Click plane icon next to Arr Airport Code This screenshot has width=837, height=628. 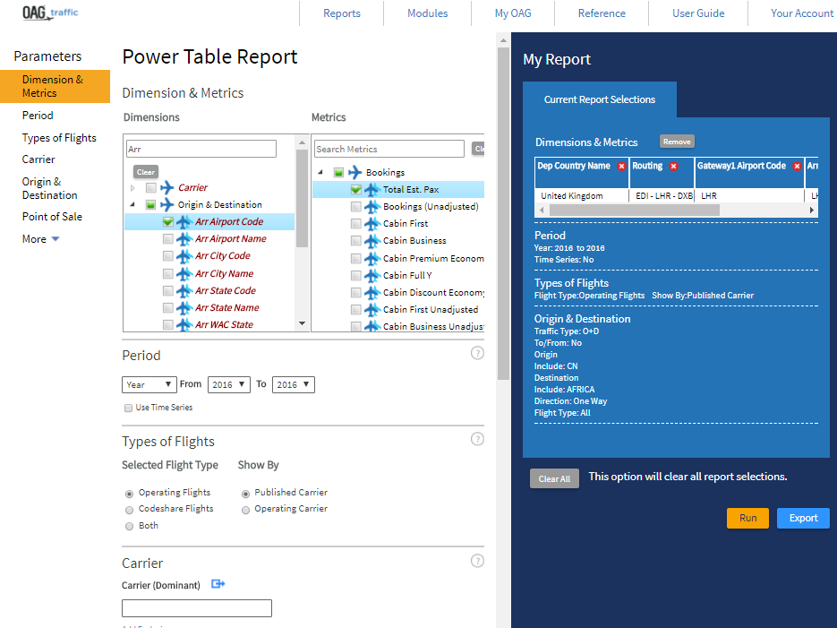pyautogui.click(x=184, y=221)
